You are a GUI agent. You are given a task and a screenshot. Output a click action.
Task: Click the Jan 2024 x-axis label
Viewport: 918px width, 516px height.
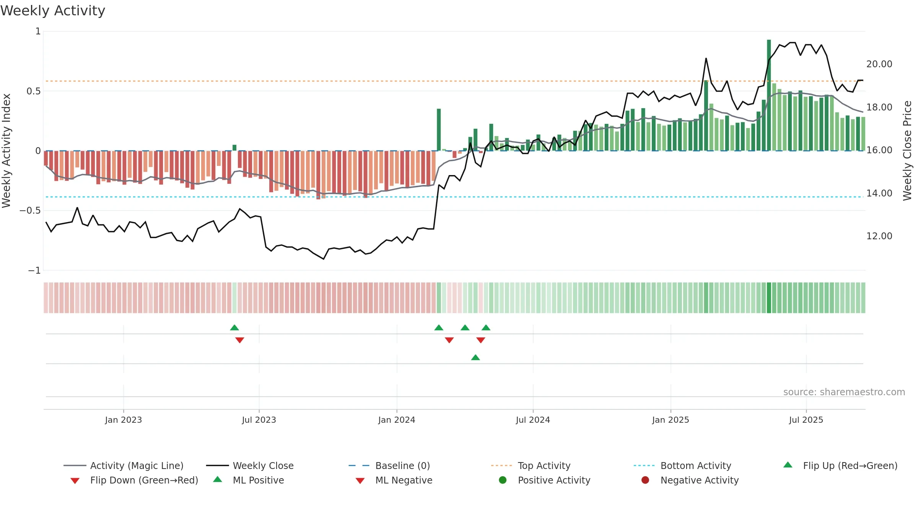click(x=397, y=420)
